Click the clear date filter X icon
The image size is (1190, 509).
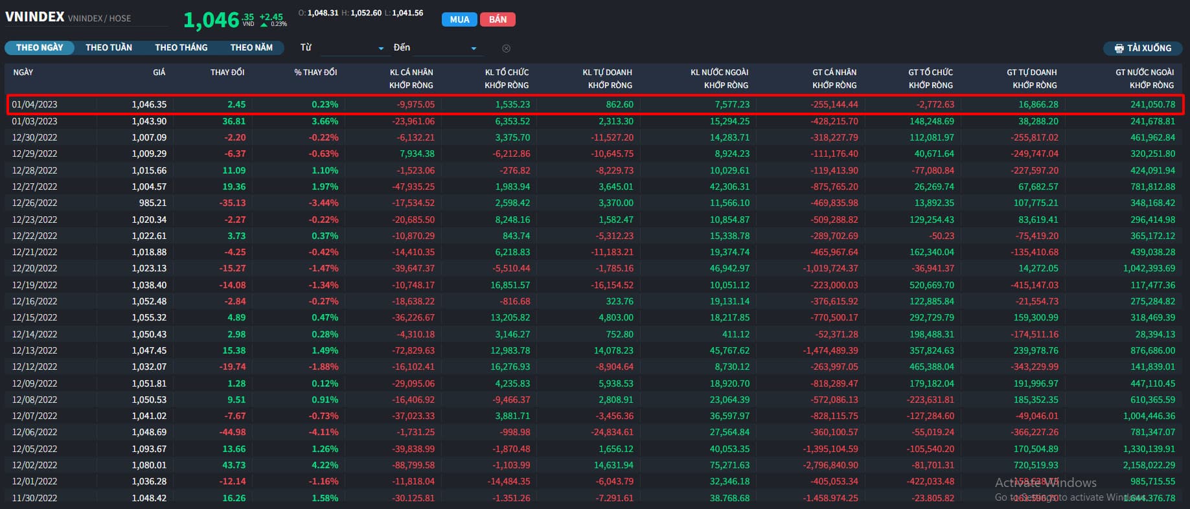coord(506,48)
